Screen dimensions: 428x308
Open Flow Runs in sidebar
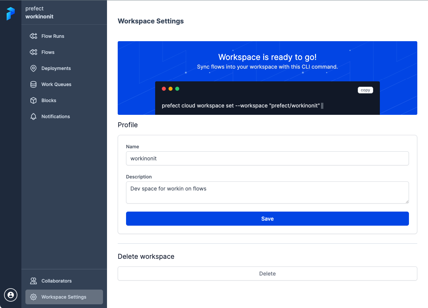point(64,36)
